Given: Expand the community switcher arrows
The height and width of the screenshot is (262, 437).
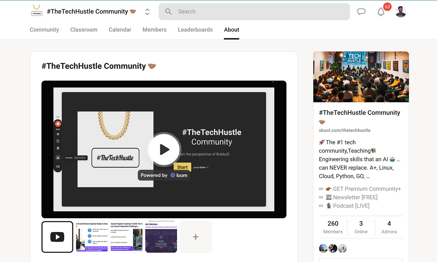Looking at the screenshot, I should (147, 12).
